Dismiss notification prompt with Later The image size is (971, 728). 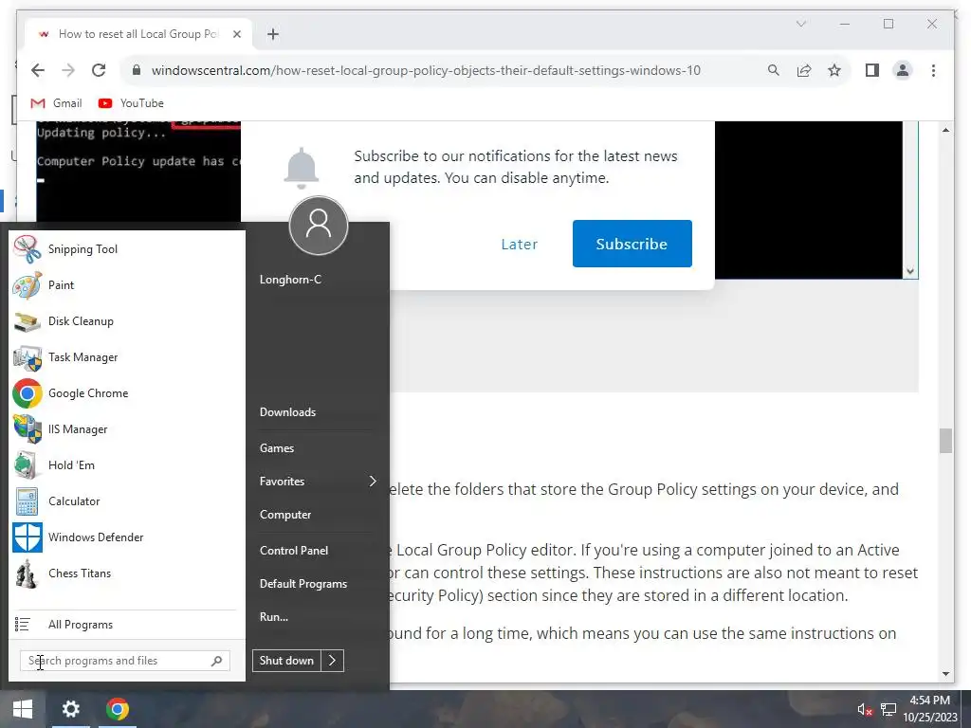coord(519,244)
